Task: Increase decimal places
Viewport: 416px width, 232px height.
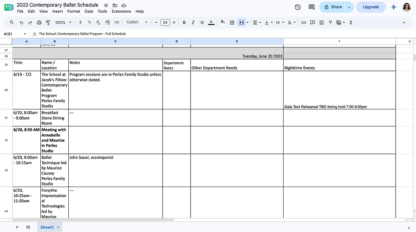Action: [107, 22]
